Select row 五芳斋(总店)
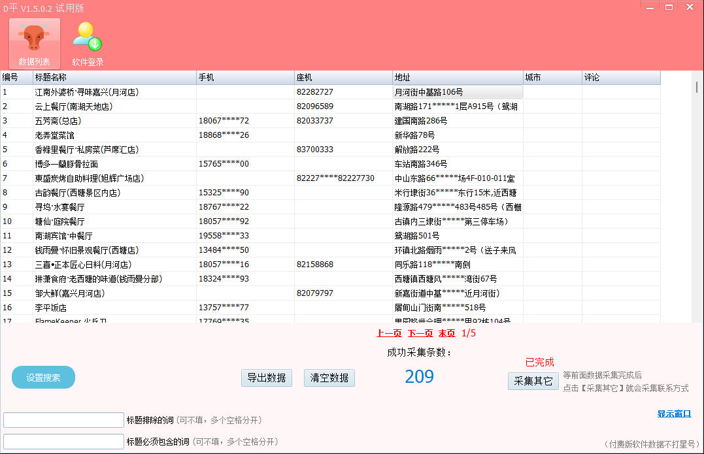Screen dimensions: 704x454 [331, 121]
